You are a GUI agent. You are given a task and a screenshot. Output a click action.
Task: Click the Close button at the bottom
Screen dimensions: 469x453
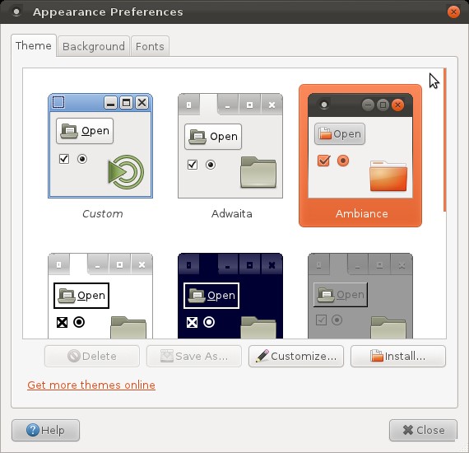[423, 430]
